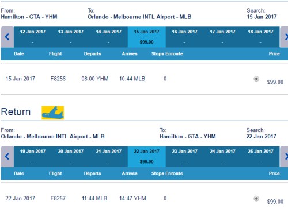Click the return flight F8257 number

pos(58,198)
